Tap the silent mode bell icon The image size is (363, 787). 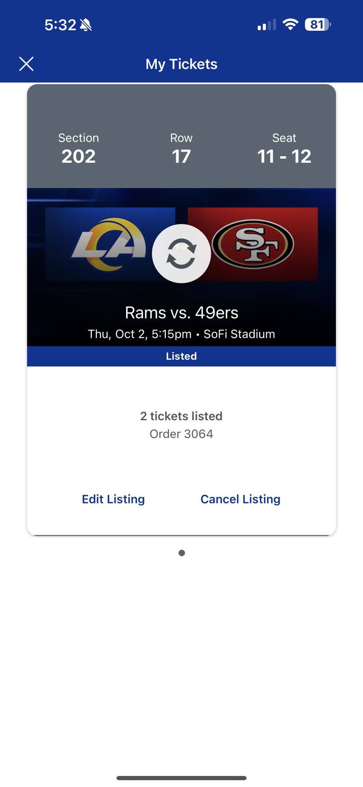point(86,25)
